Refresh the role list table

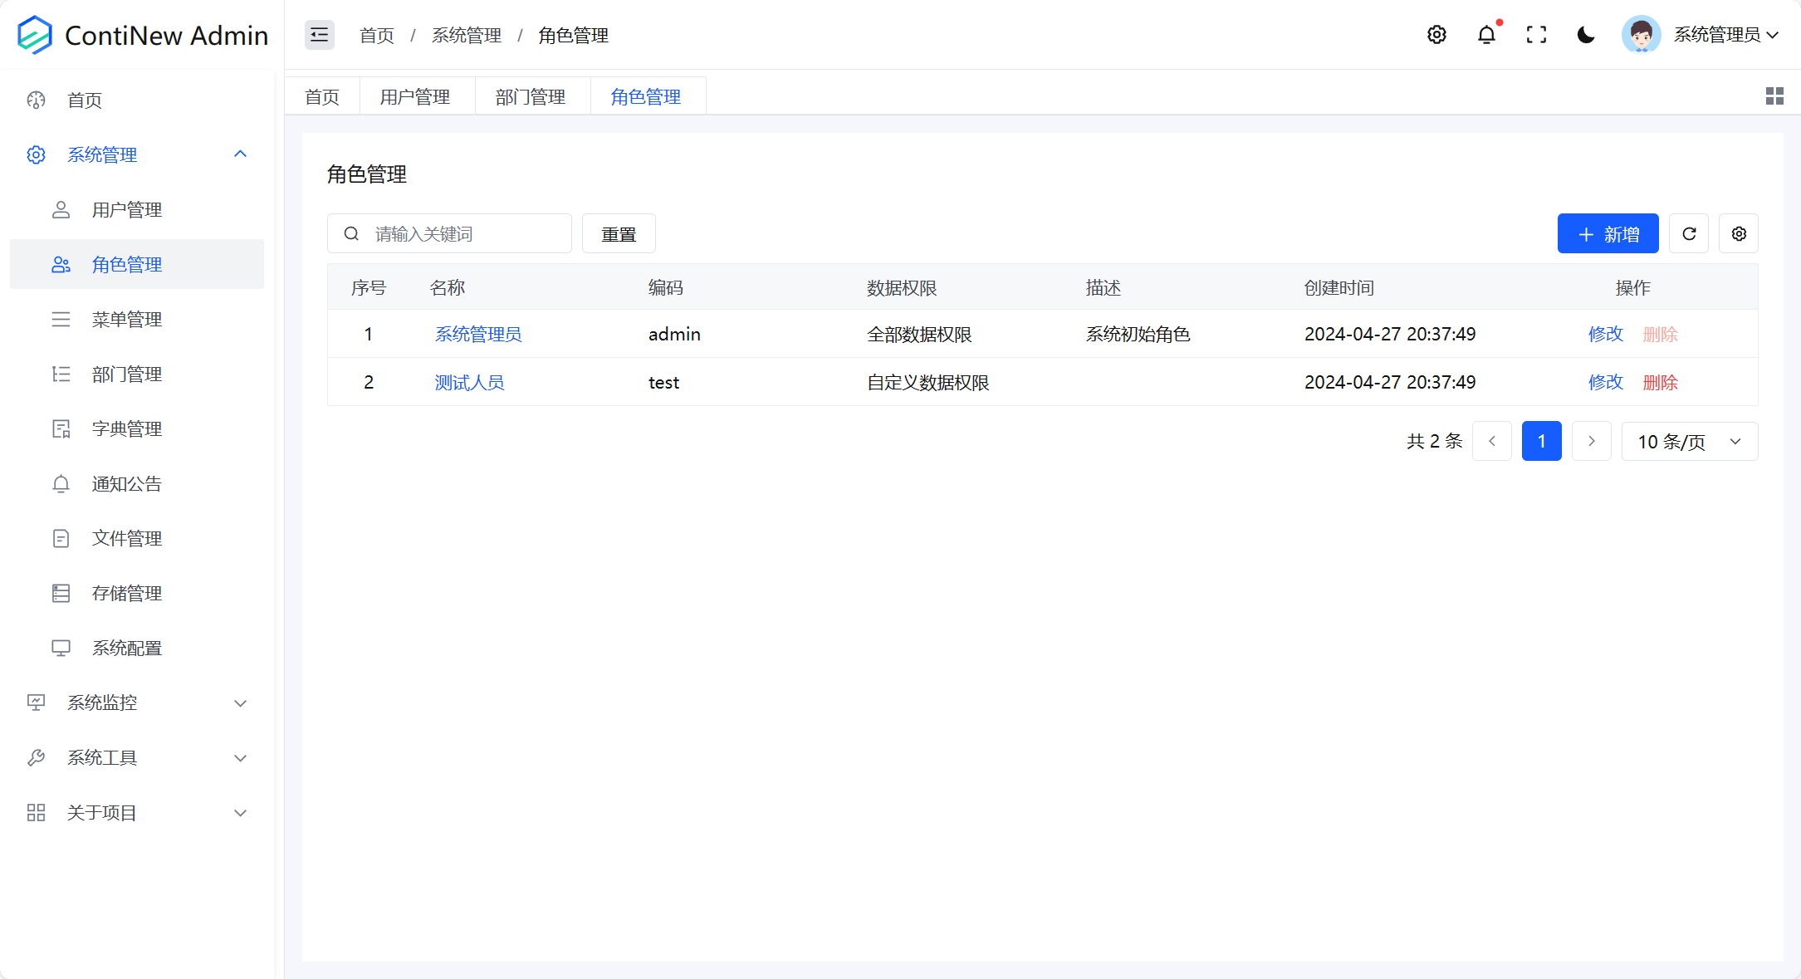tap(1689, 233)
